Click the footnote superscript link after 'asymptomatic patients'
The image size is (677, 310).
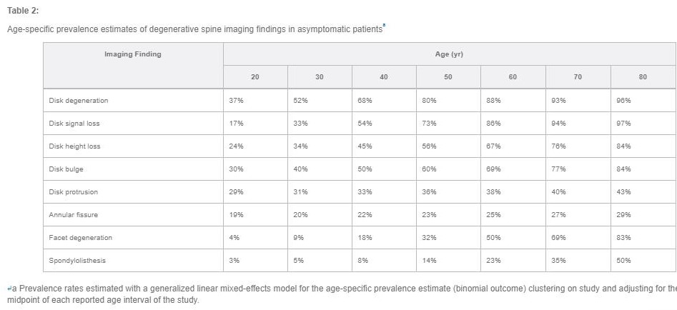tap(384, 27)
